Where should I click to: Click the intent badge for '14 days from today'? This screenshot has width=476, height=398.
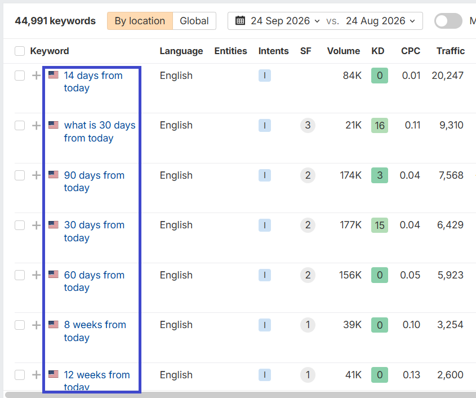pos(264,76)
